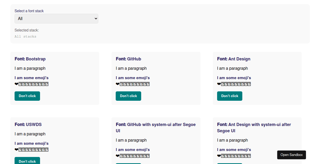Open the font stack dropdown showing All
The width and height of the screenshot is (312, 164).
click(56, 18)
